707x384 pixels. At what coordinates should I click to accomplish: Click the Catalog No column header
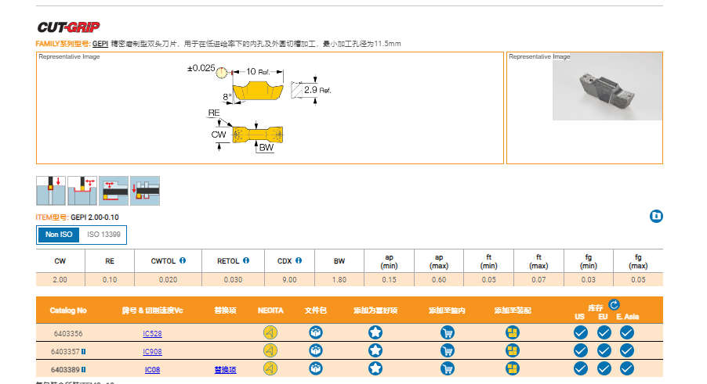coord(68,310)
